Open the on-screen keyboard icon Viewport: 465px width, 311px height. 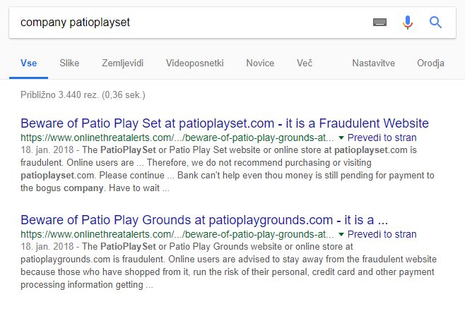click(379, 22)
